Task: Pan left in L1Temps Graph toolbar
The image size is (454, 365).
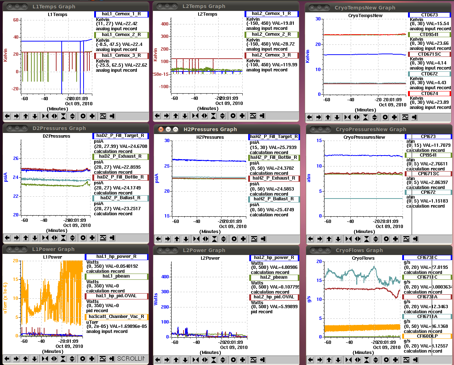Action: 7,116
